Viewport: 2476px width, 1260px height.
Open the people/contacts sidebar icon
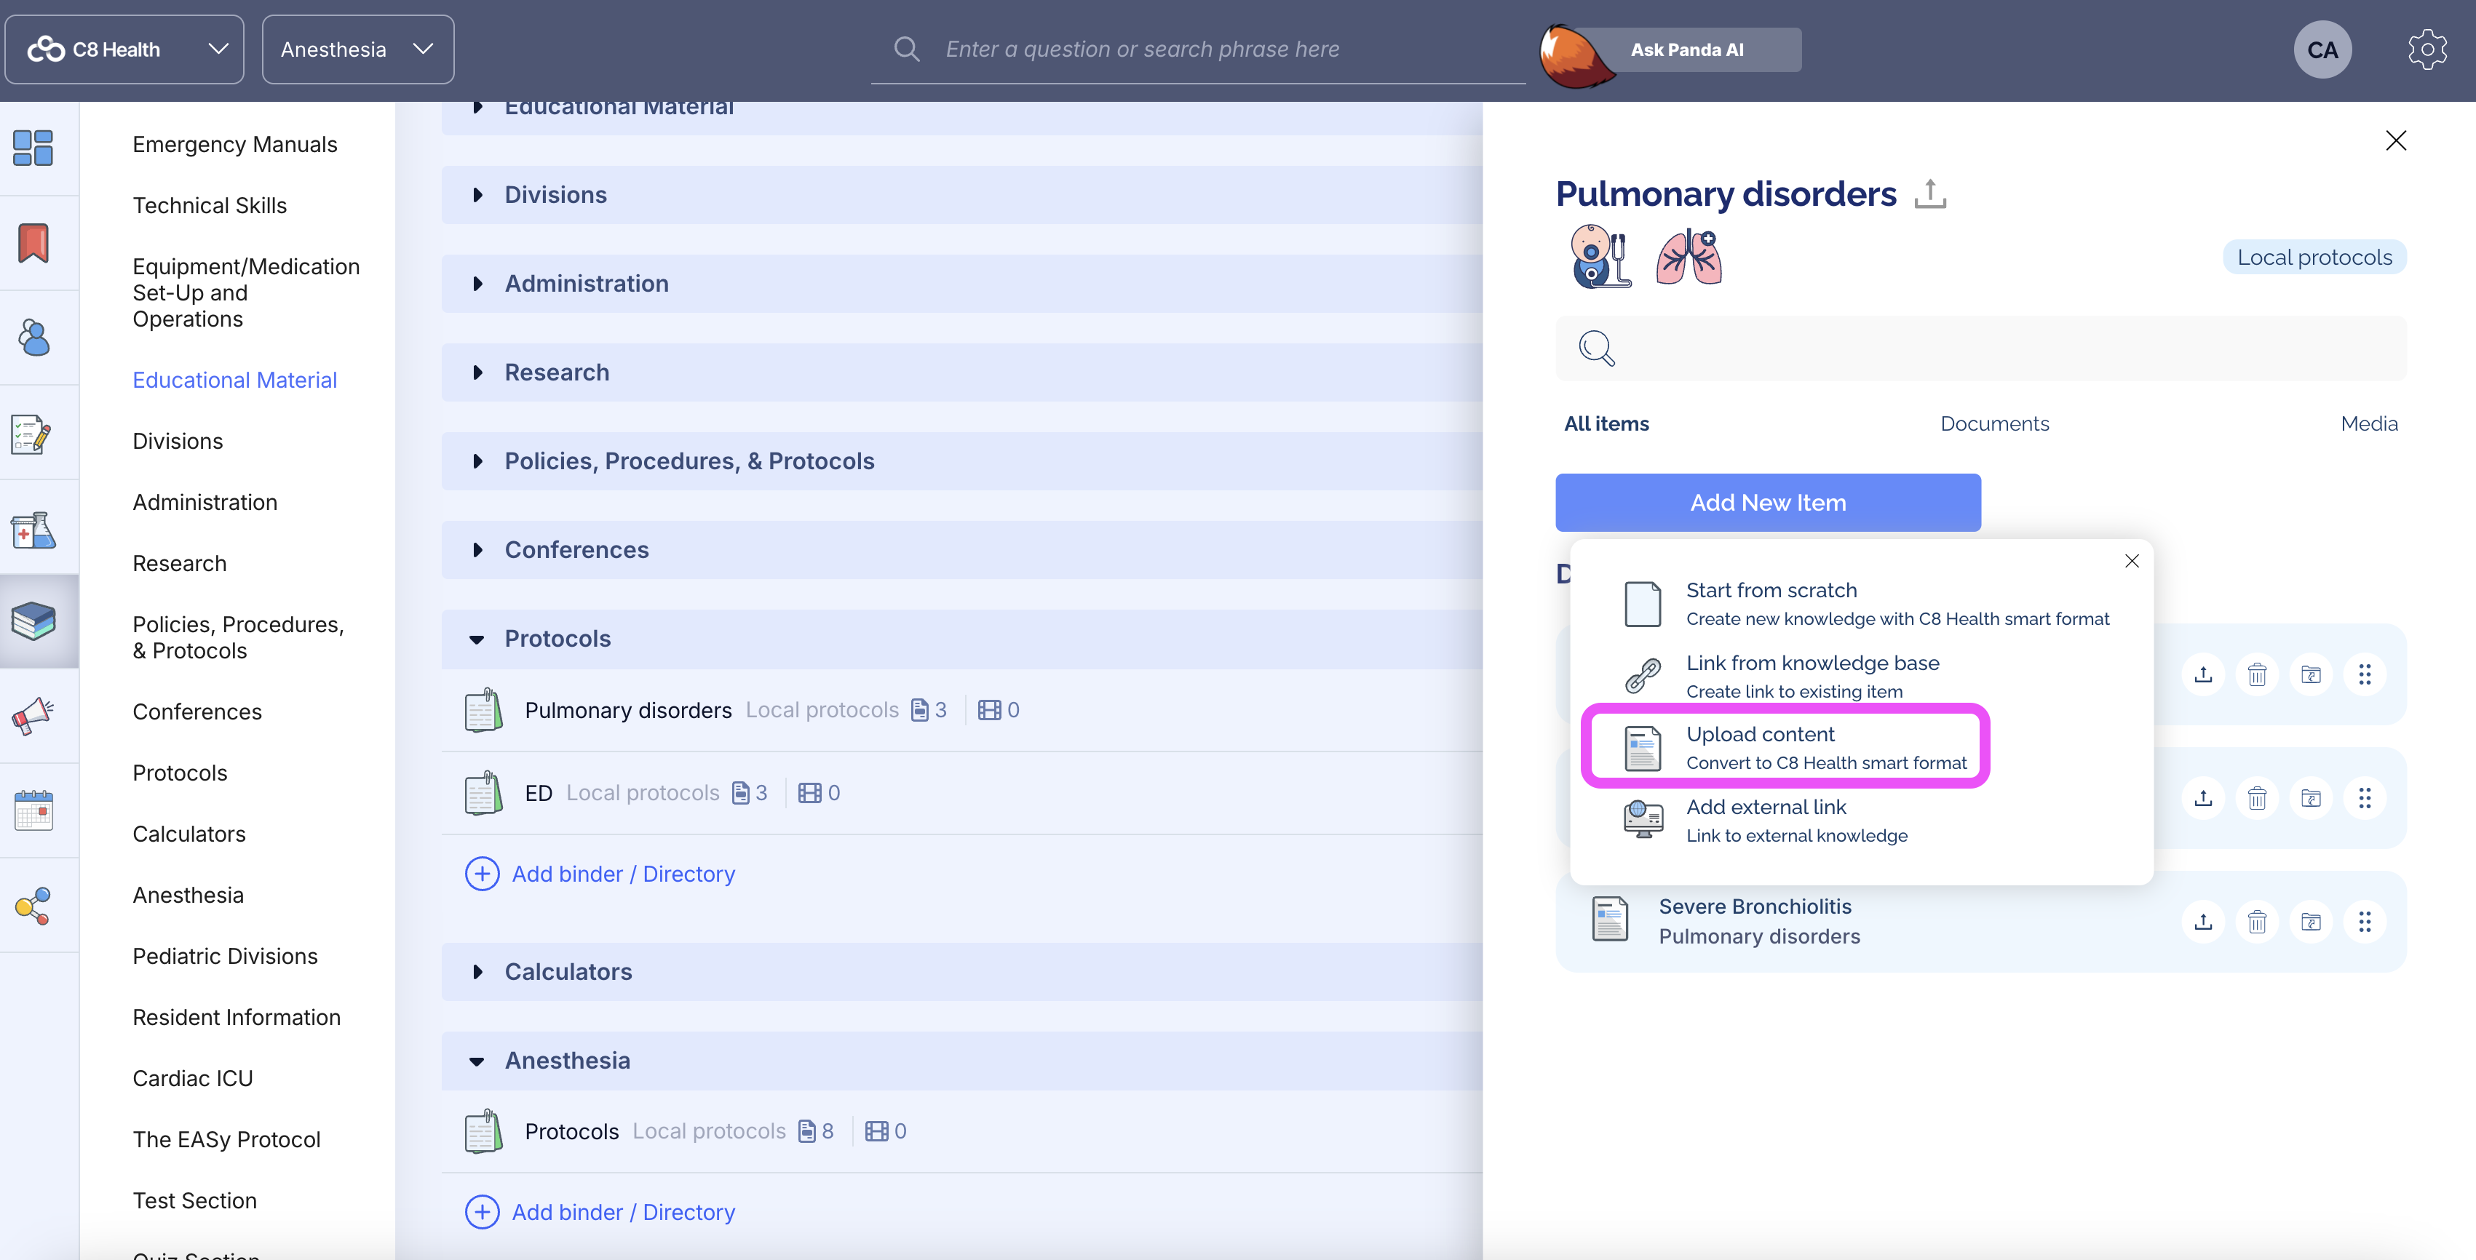pos(33,338)
